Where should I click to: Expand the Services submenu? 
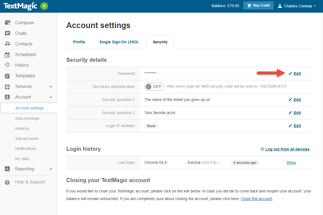tap(51, 87)
